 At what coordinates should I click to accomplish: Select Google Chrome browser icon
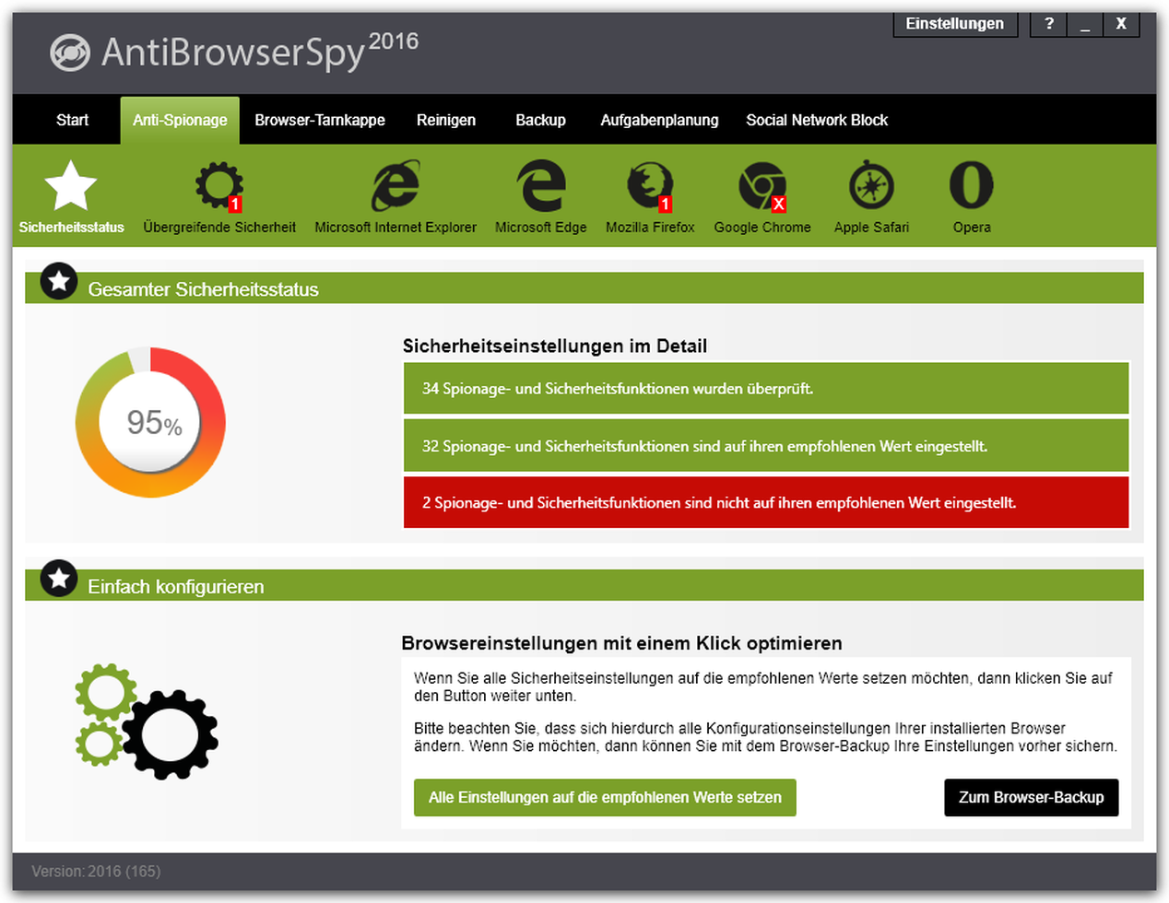762,186
